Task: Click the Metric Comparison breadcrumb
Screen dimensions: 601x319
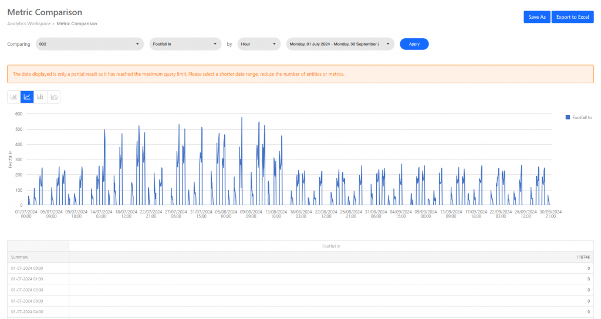Action: [x=77, y=23]
